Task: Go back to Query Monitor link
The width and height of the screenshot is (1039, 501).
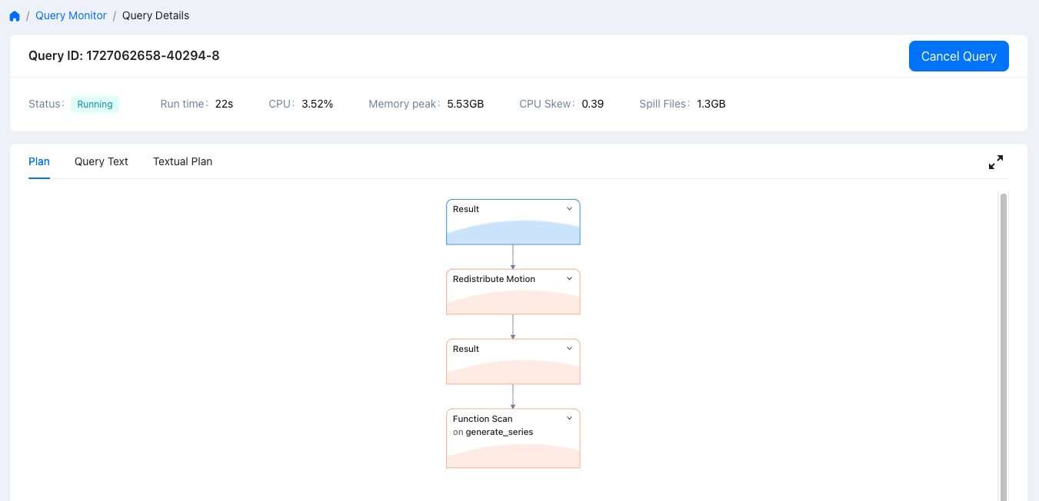Action: tap(71, 15)
